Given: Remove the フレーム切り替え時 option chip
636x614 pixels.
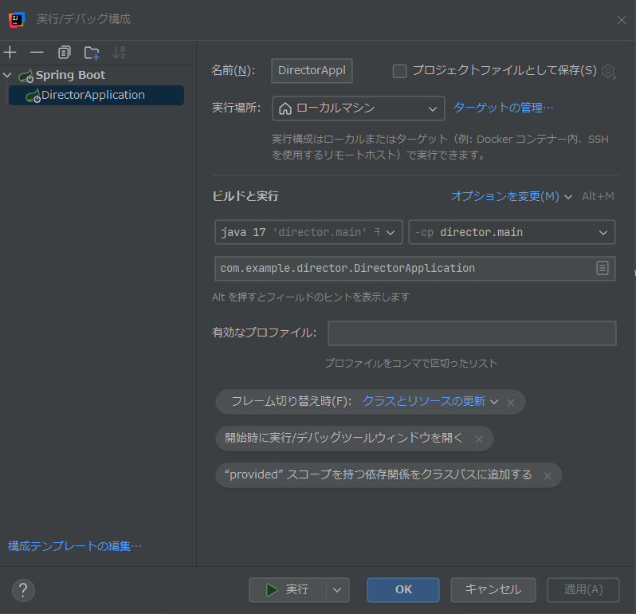Looking at the screenshot, I should 511,403.
